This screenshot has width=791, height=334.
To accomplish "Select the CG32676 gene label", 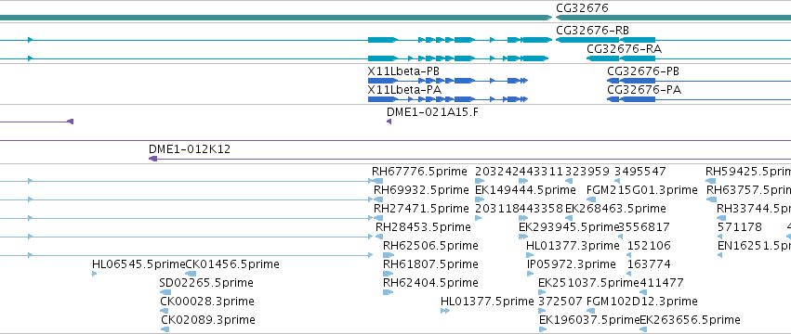I will [582, 8].
